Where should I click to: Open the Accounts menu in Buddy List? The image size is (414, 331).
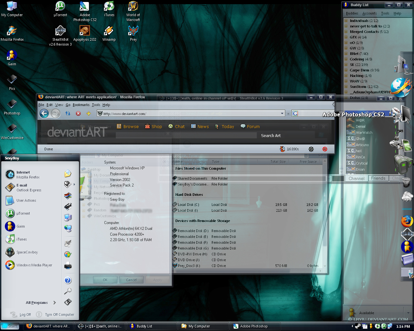369,13
